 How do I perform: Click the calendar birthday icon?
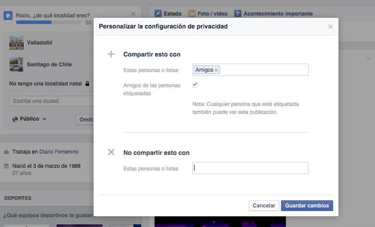[x=6, y=166]
